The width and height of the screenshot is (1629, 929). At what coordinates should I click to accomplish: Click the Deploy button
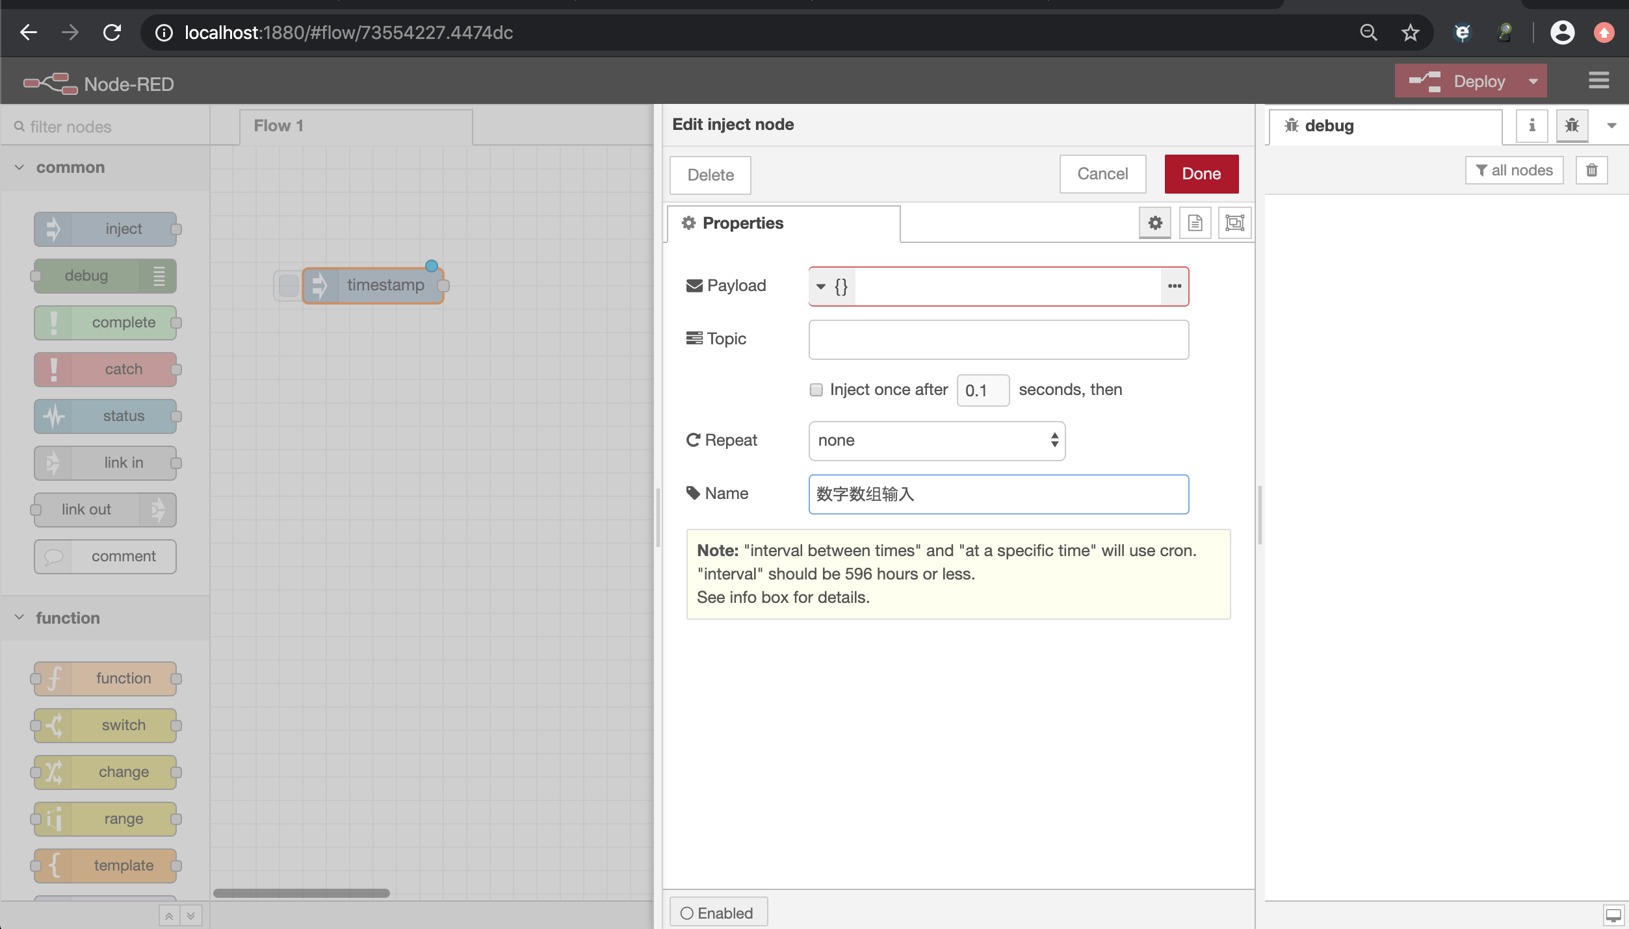pyautogui.click(x=1458, y=81)
